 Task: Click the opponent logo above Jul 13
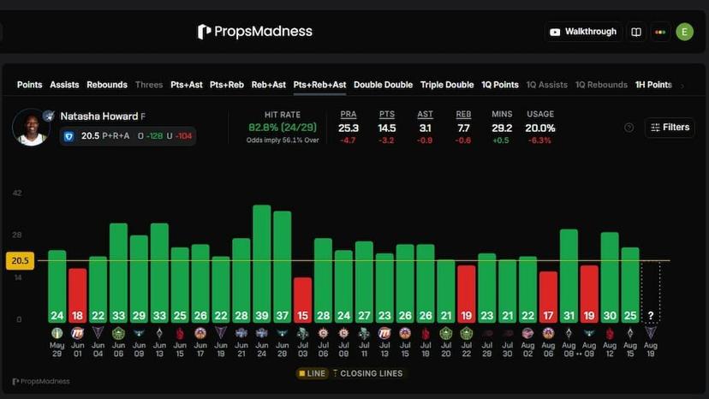384,333
